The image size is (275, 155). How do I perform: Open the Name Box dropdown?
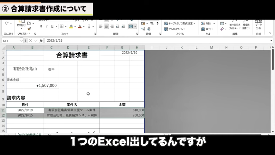pos(21,41)
